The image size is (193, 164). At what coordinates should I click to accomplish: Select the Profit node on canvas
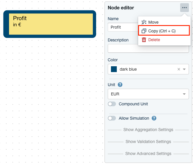pyautogui.click(x=50, y=24)
